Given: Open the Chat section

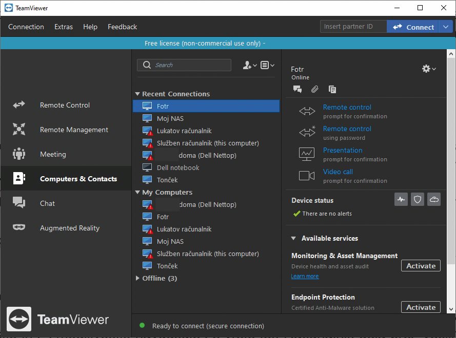Looking at the screenshot, I should [66, 203].
